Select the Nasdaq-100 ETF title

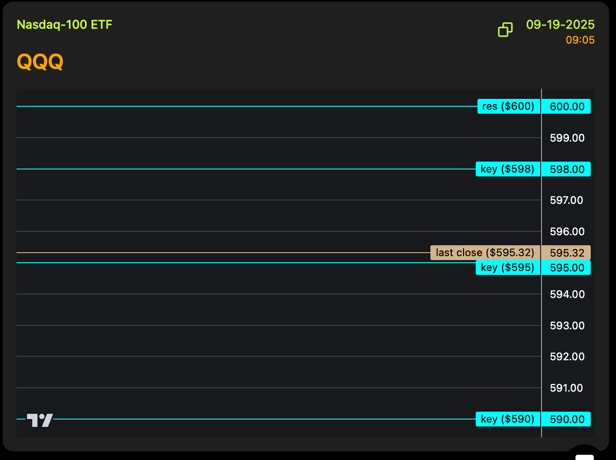click(64, 24)
